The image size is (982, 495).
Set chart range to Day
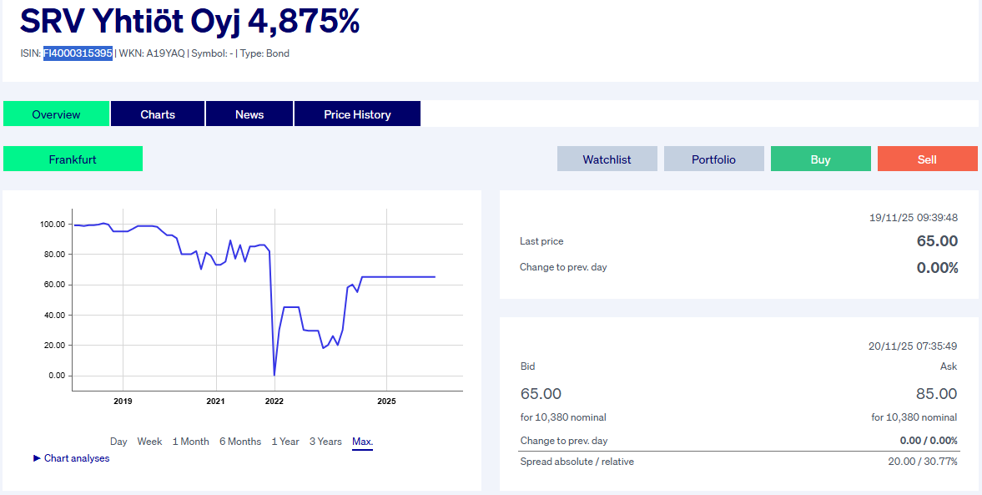tap(118, 442)
